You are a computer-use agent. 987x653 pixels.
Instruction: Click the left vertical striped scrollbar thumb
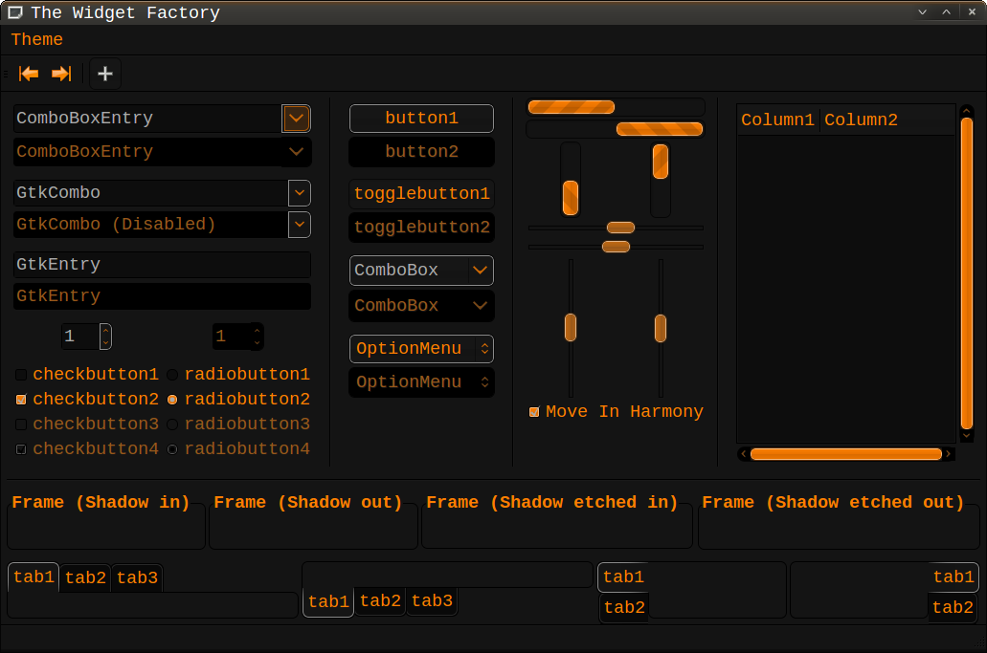click(x=571, y=198)
